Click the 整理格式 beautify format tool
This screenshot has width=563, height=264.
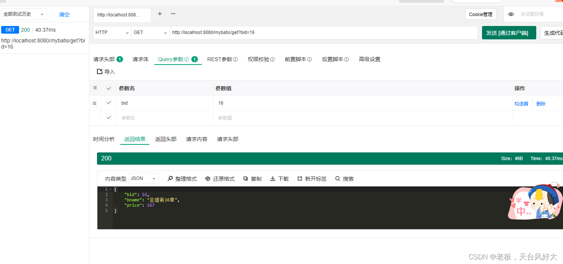click(182, 179)
